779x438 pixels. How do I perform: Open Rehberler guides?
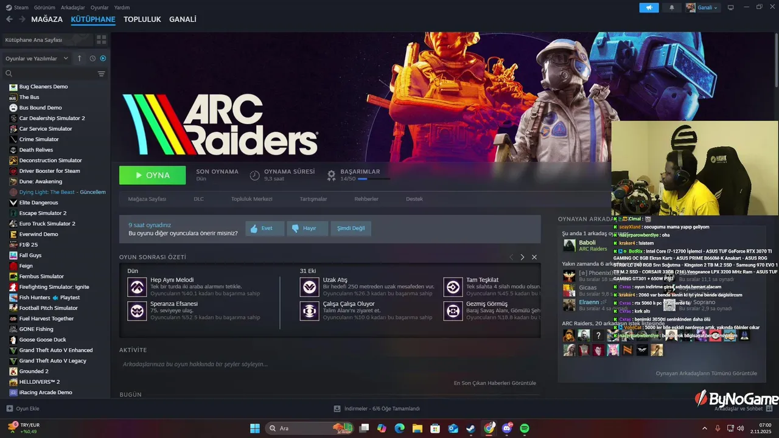tap(366, 199)
